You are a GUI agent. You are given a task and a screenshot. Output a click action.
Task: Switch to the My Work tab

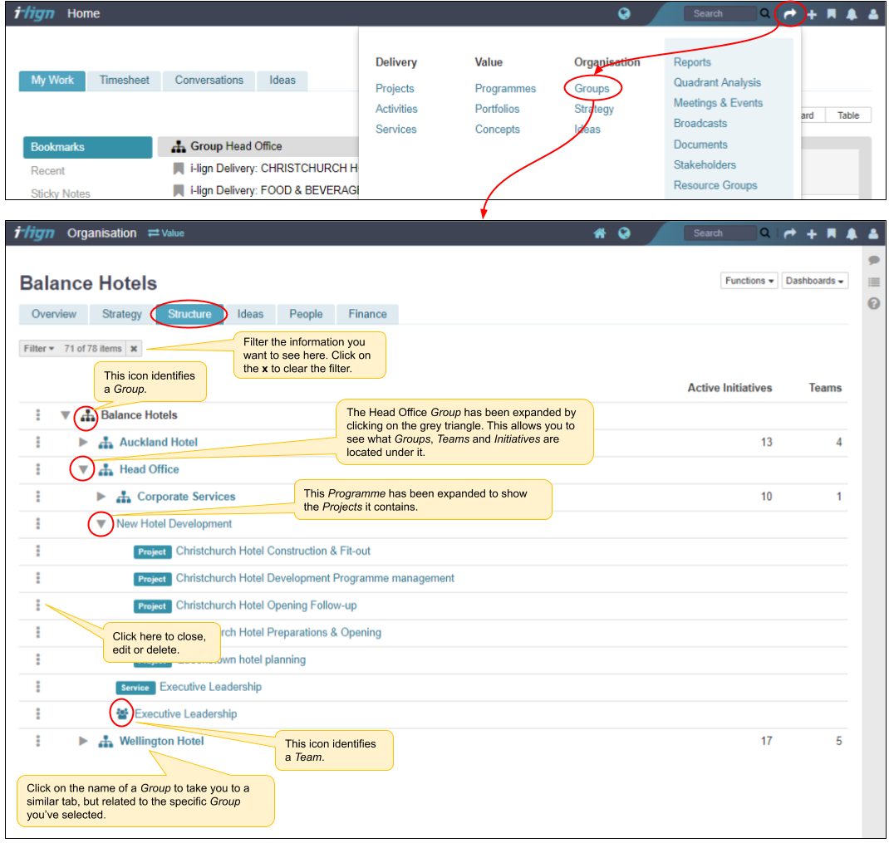tap(52, 81)
